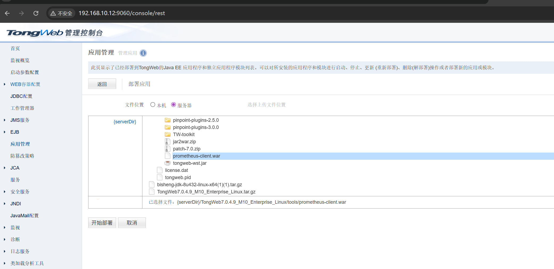The height and width of the screenshot is (269, 554).
Task: Open the 首页 sidebar item
Action: 15,49
